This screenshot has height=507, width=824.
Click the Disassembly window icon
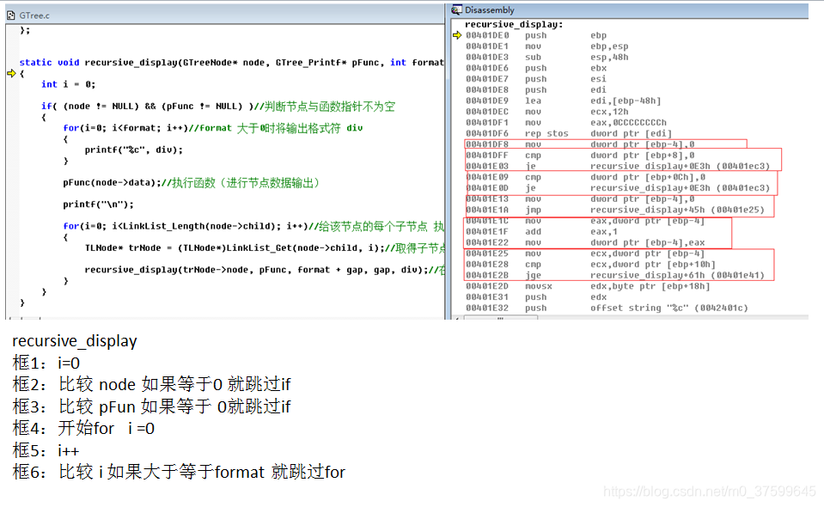coord(456,9)
